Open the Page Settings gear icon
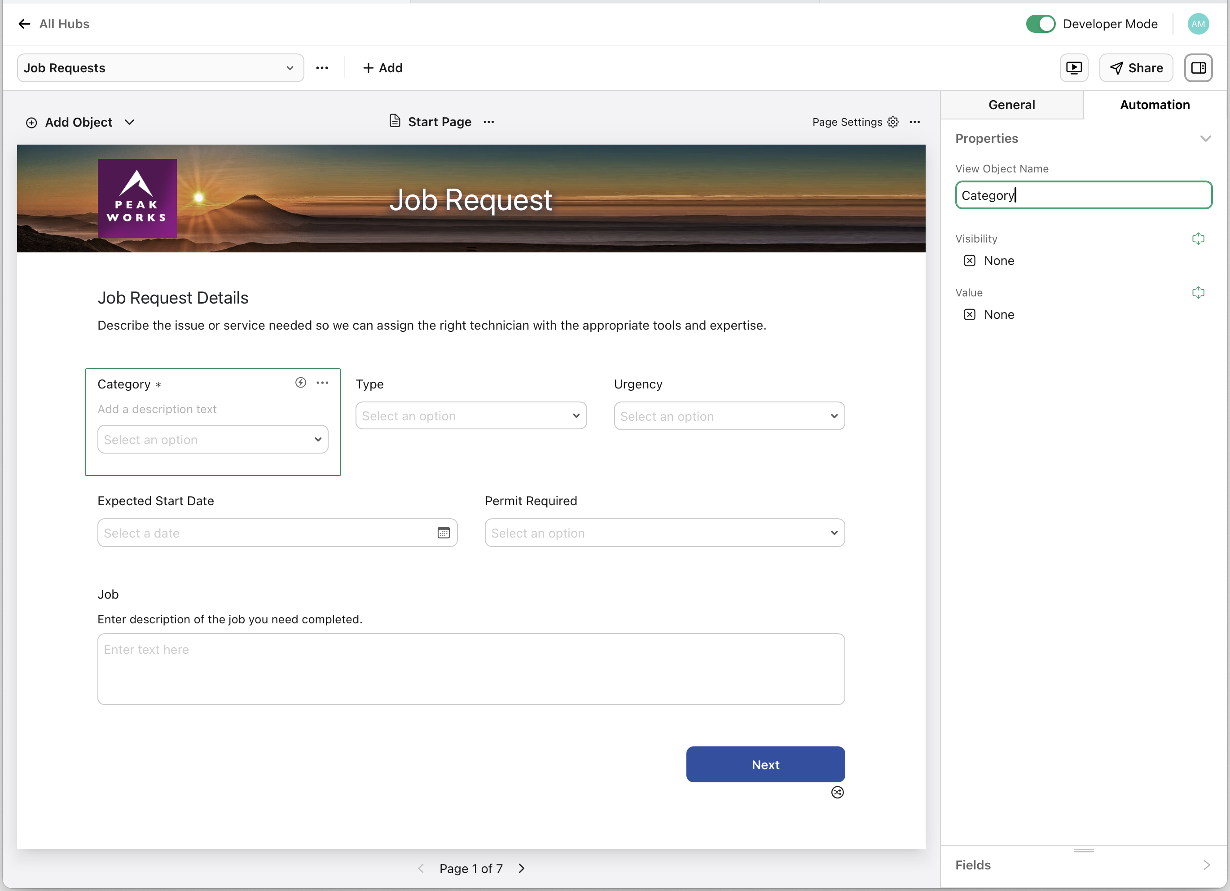Image resolution: width=1230 pixels, height=891 pixels. coord(893,122)
